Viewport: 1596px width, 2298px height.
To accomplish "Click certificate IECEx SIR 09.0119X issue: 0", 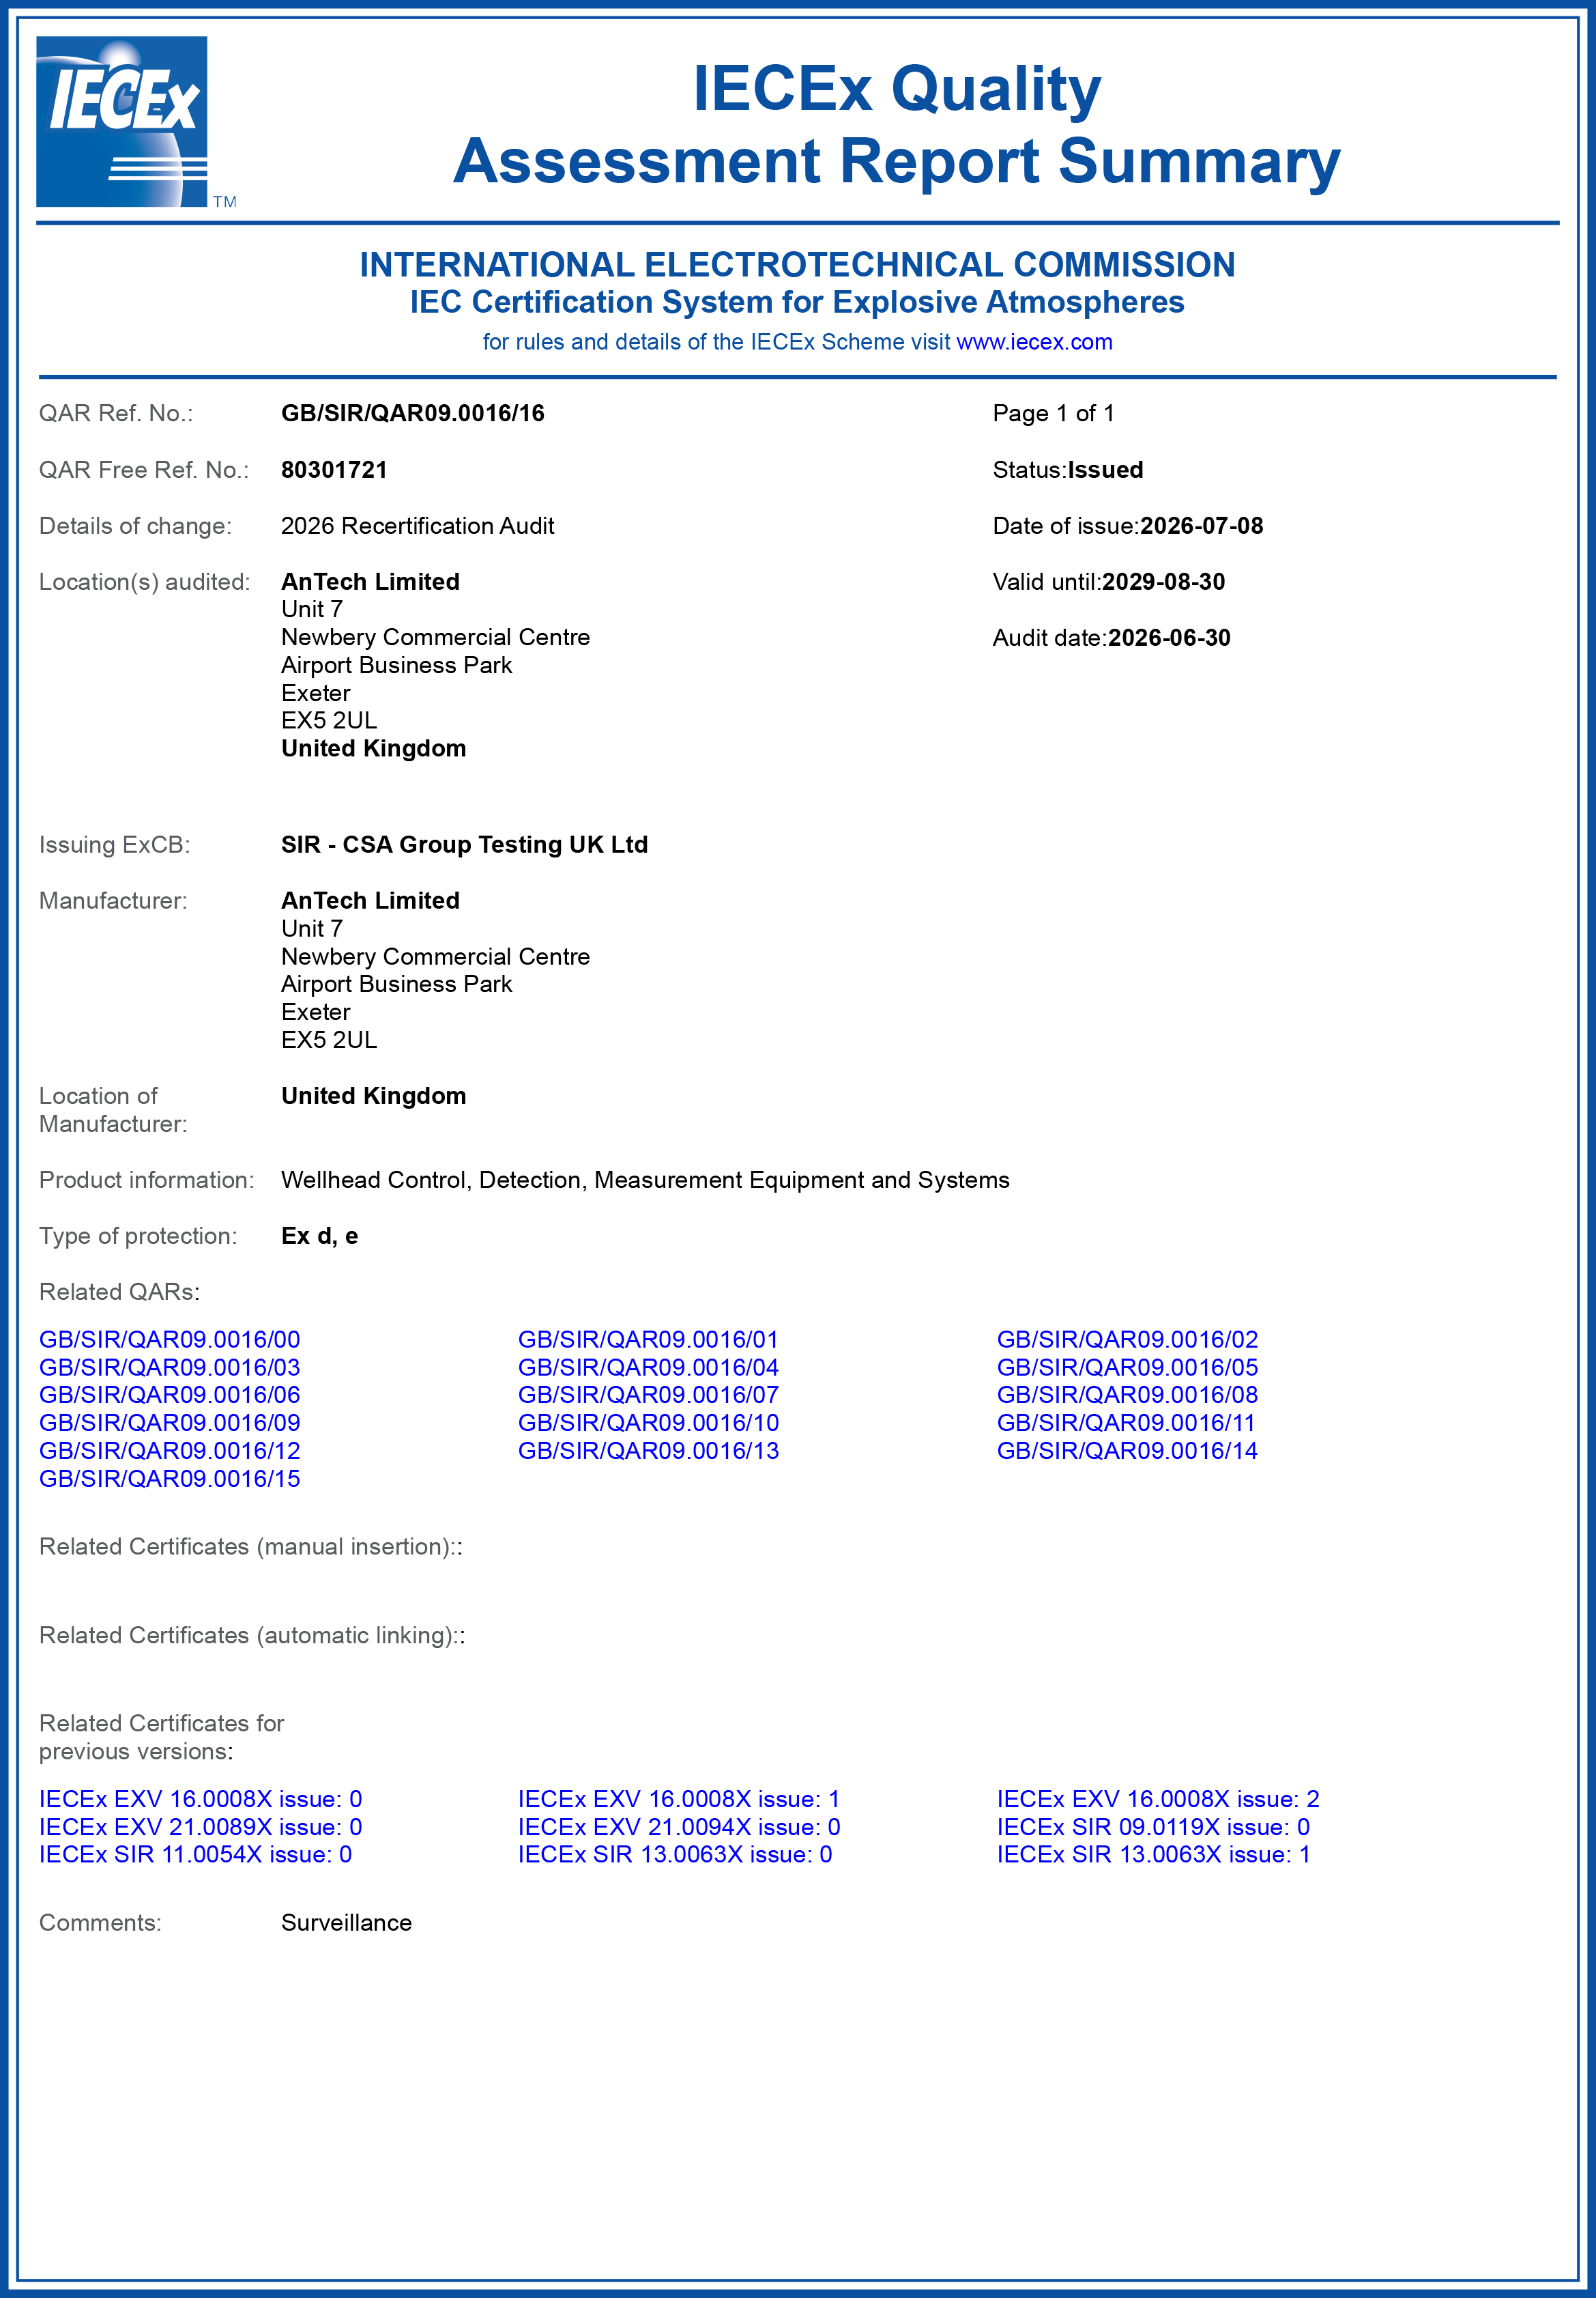I will pos(1153,1827).
